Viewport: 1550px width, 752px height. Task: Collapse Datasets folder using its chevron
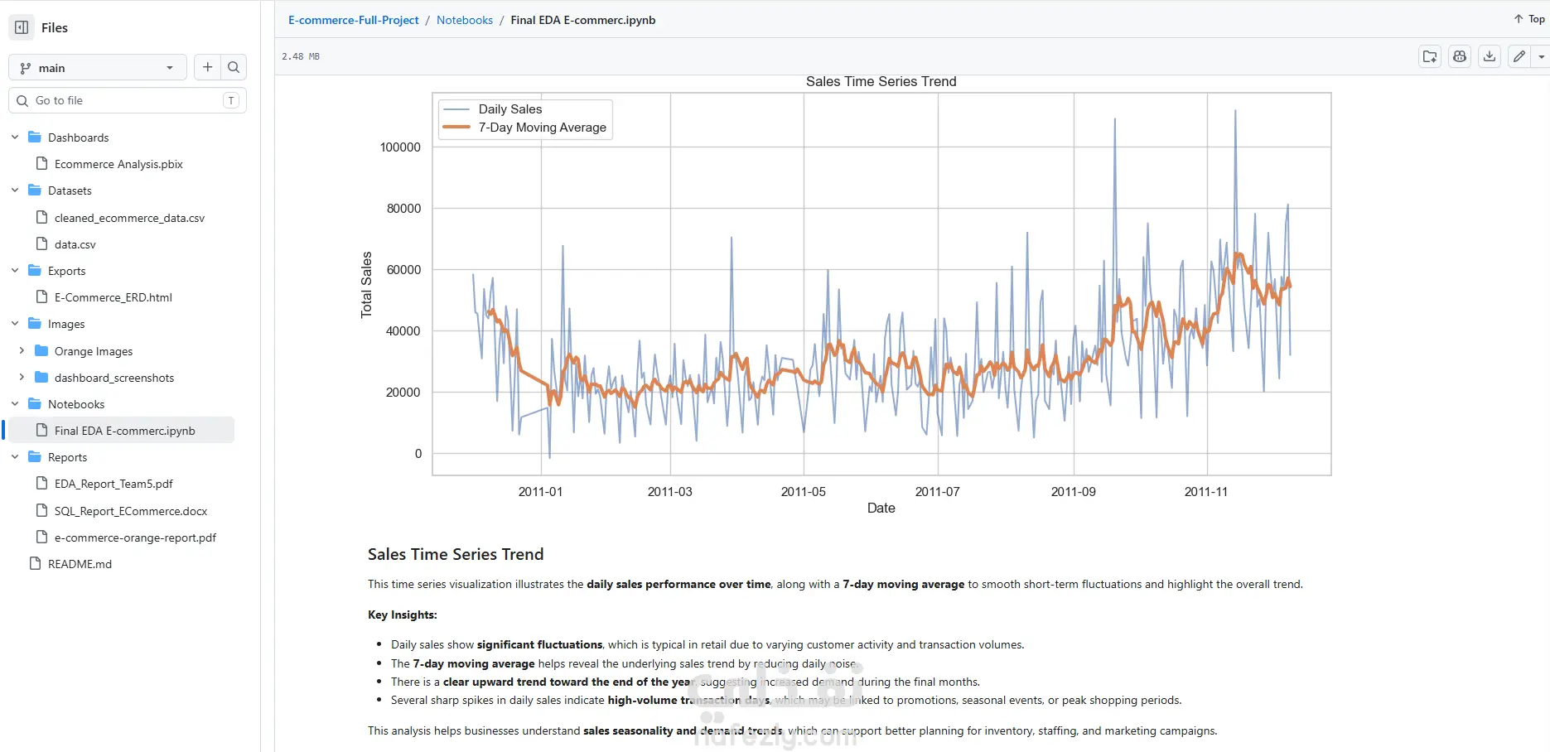15,190
